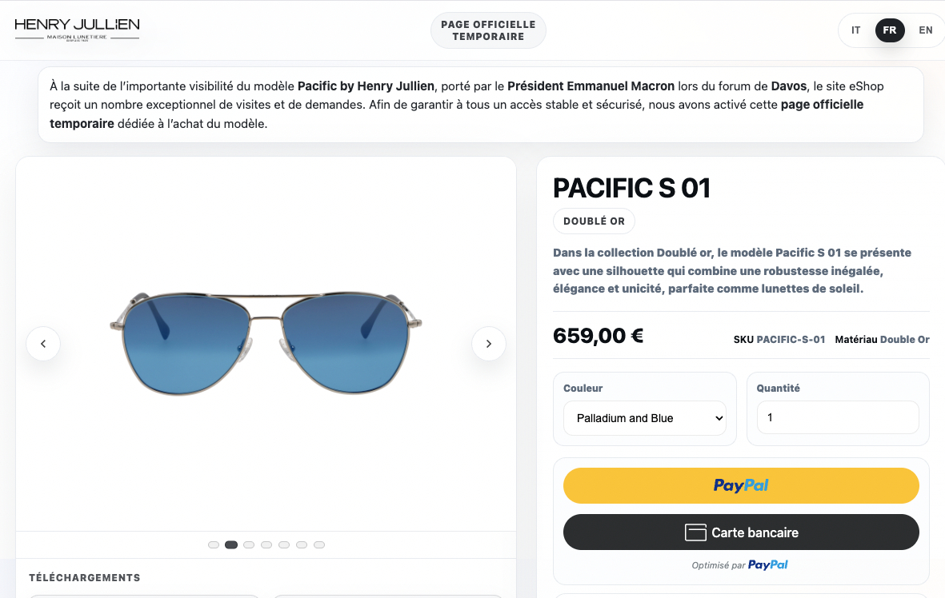This screenshot has height=598, width=945.
Task: Show the next product image
Action: [489, 344]
